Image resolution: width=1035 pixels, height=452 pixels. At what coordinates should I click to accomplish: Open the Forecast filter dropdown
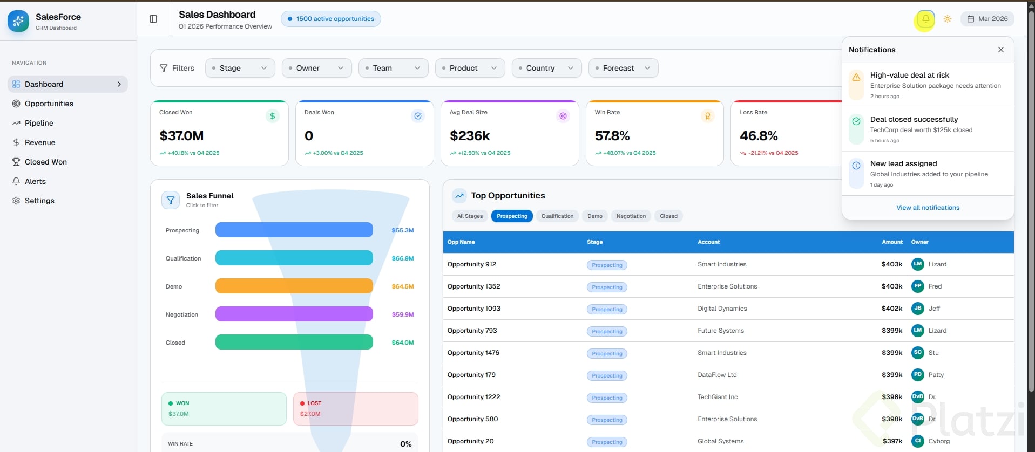coord(623,68)
